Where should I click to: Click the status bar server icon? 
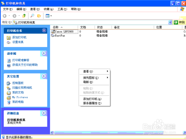[x=3, y=137]
